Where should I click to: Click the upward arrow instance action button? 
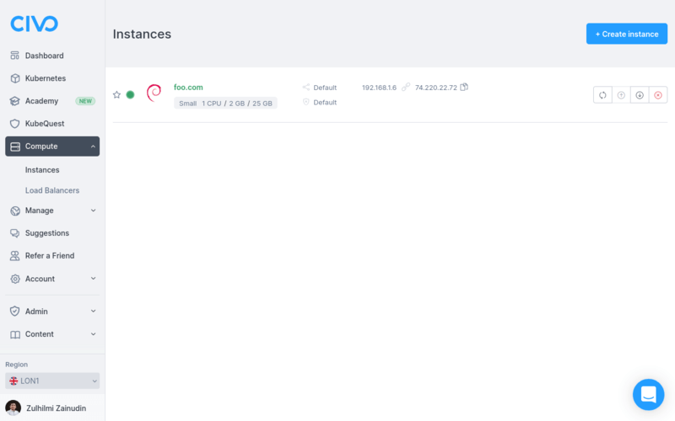point(621,95)
